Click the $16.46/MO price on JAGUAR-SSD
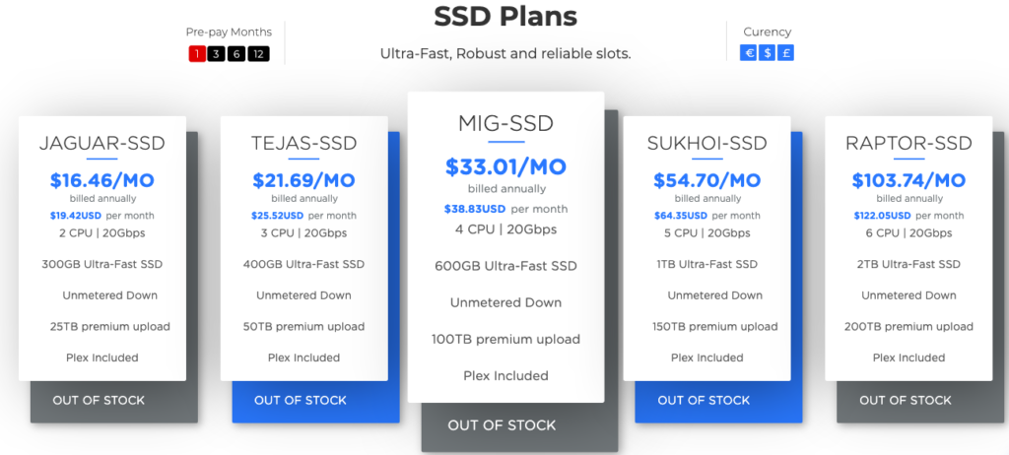 pyautogui.click(x=102, y=180)
